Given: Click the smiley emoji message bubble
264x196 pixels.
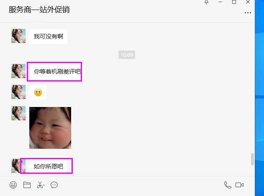Looking at the screenshot, I should coord(38,92).
